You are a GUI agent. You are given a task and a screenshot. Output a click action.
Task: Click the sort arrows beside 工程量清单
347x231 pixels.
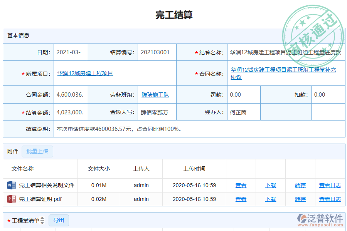tap(41, 220)
